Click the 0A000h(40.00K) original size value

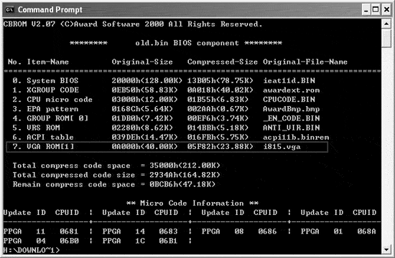[x=144, y=147]
